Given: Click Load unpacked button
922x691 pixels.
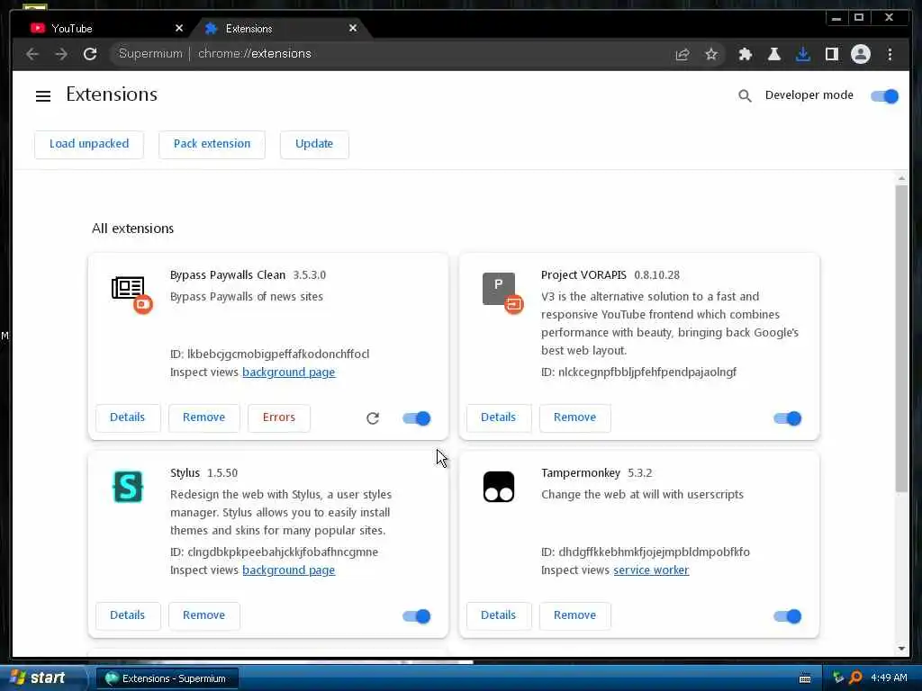Looking at the screenshot, I should [89, 144].
